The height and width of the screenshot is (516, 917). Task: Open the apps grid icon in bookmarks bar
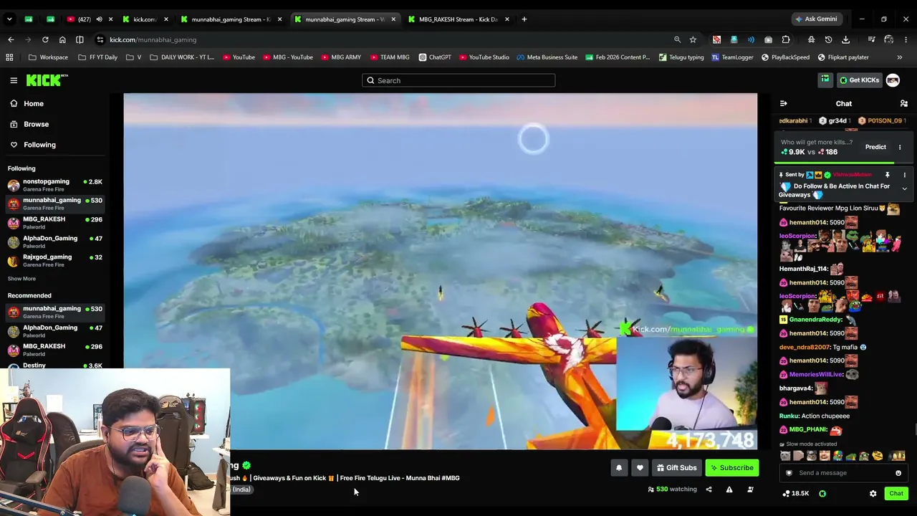pyautogui.click(x=9, y=57)
